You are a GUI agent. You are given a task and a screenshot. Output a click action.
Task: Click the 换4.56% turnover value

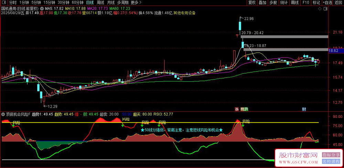[x=145, y=13]
